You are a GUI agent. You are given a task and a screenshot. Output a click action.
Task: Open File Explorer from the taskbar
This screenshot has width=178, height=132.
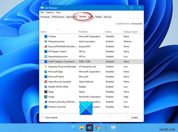82,128
